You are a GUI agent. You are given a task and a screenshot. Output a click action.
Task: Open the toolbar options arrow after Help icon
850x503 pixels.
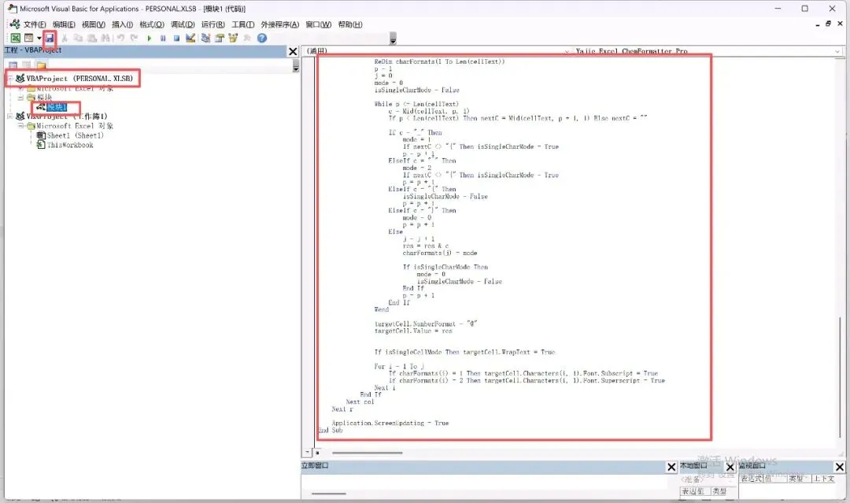click(393, 39)
